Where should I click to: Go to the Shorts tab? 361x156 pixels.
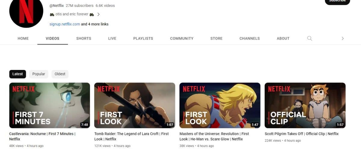(84, 38)
